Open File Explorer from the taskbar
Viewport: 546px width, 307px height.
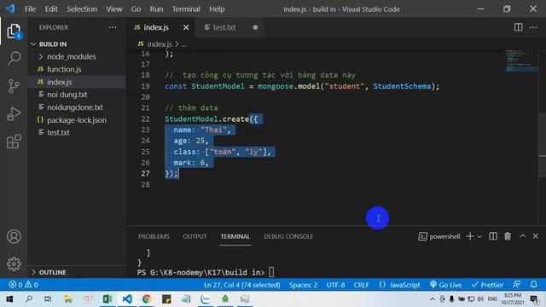point(68,299)
